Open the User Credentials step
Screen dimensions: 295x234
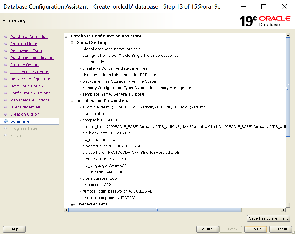coord(26,107)
